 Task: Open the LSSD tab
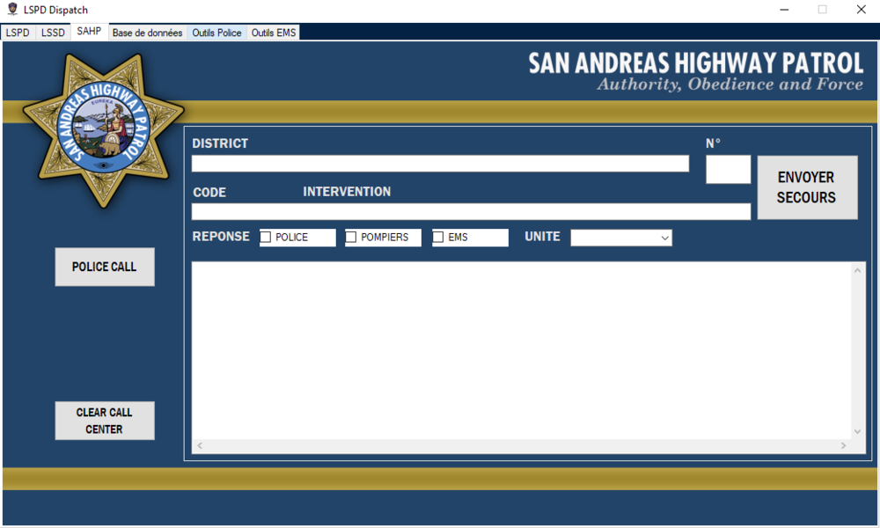[x=53, y=31]
